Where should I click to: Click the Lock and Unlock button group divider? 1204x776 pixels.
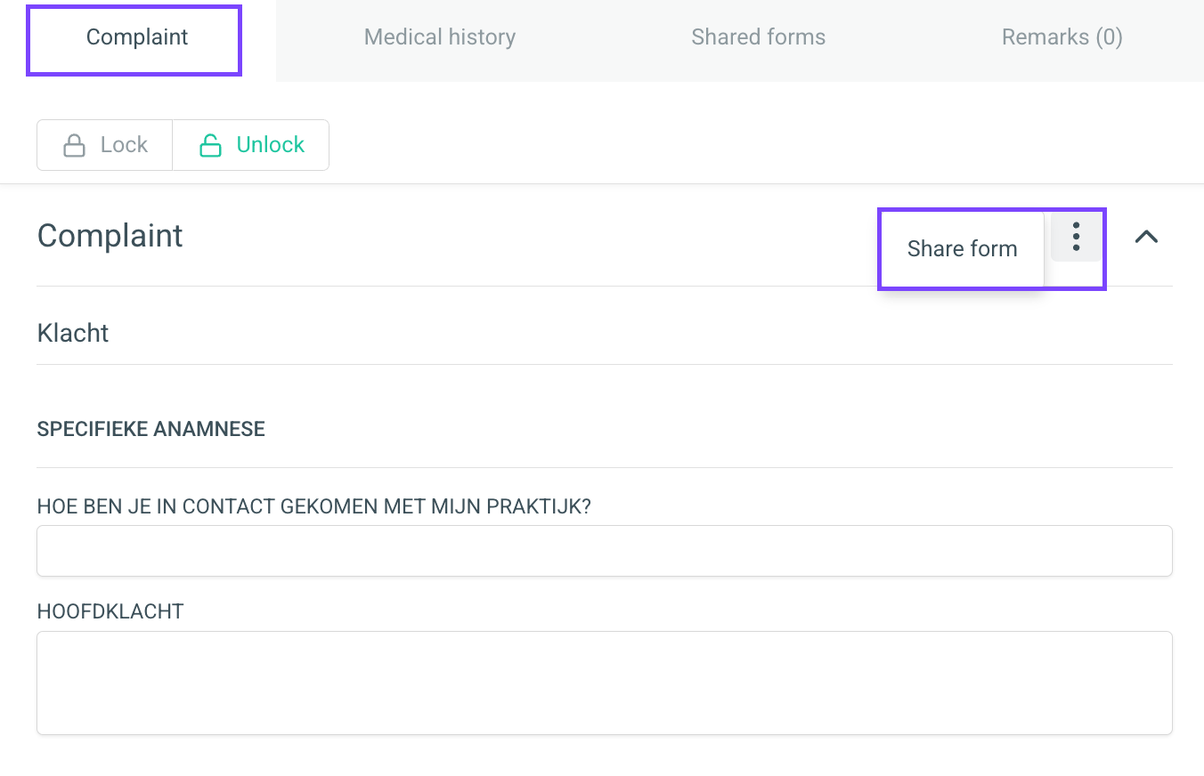(x=172, y=145)
